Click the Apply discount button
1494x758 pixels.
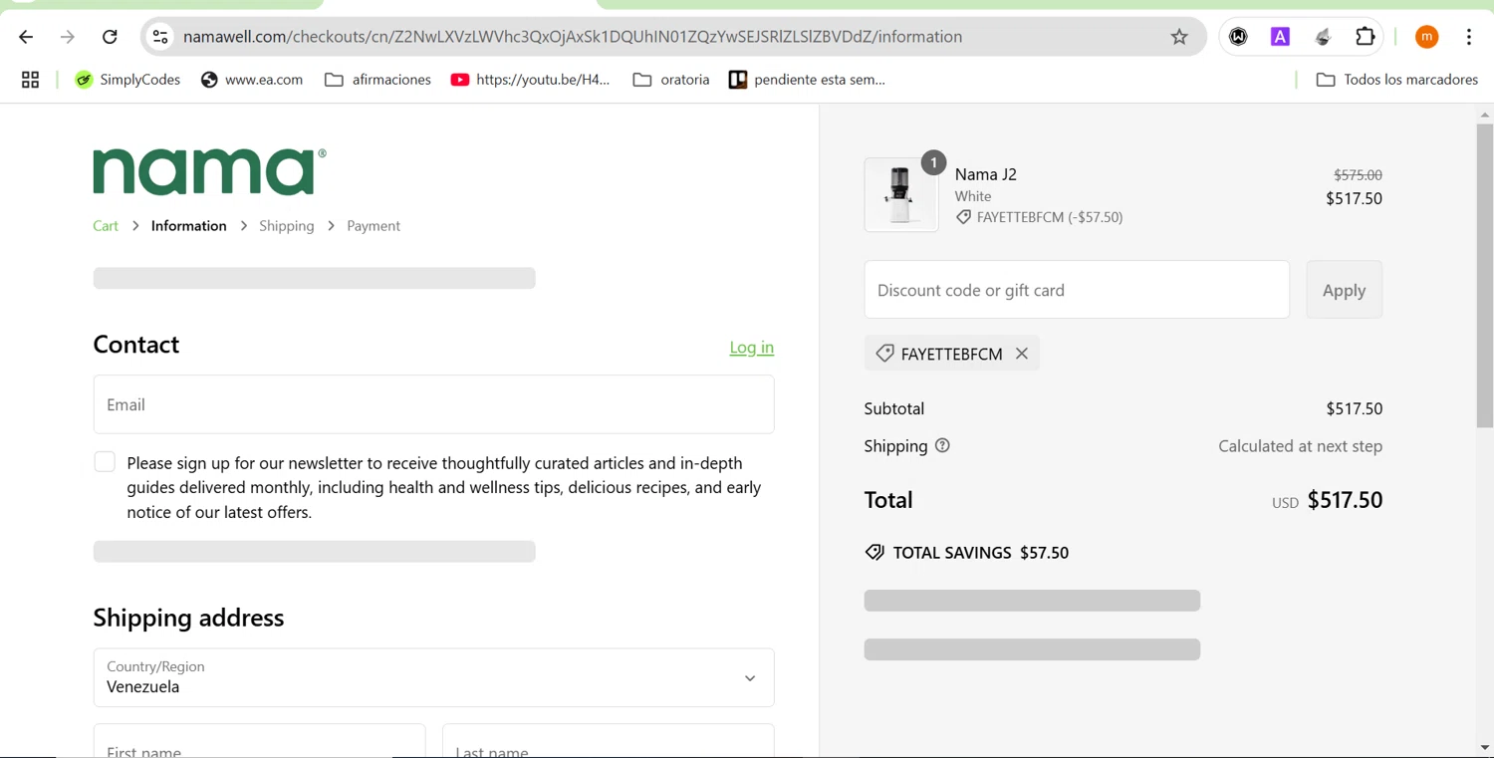[1344, 290]
